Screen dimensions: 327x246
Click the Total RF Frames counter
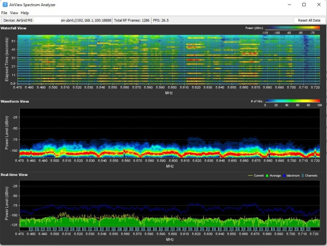coord(132,20)
